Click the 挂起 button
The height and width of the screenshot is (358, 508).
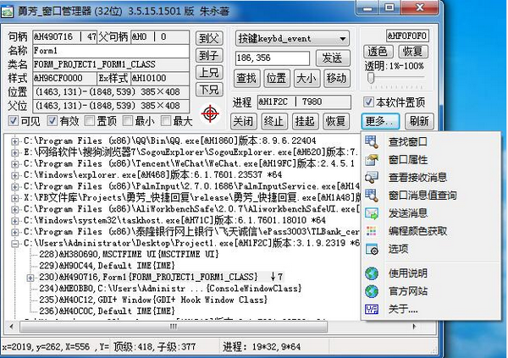point(305,122)
